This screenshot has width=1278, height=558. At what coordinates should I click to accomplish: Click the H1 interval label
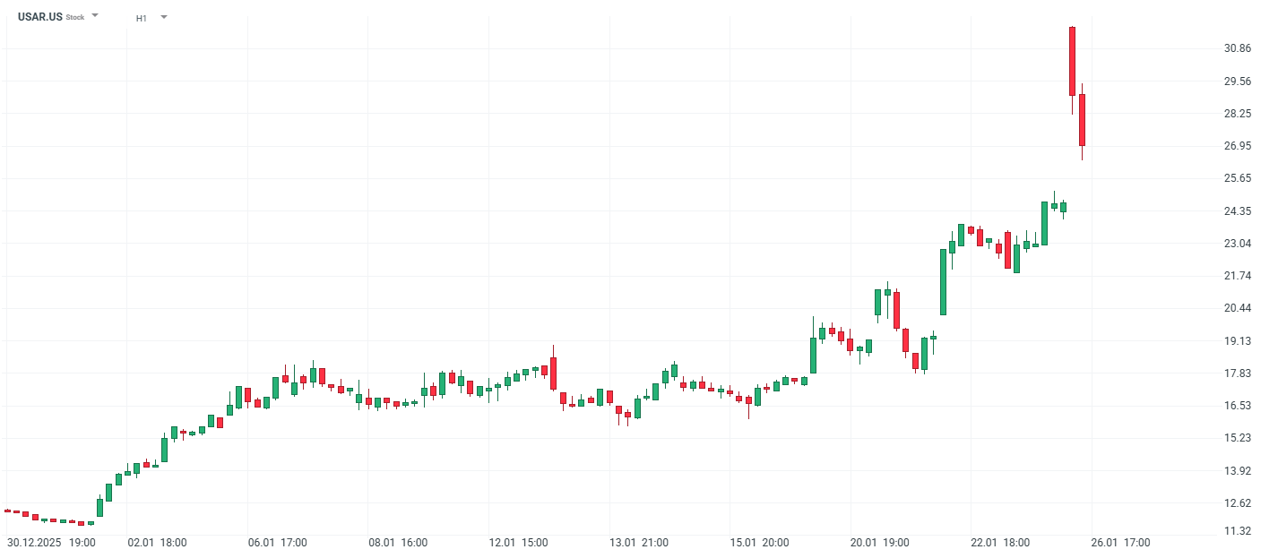[142, 18]
